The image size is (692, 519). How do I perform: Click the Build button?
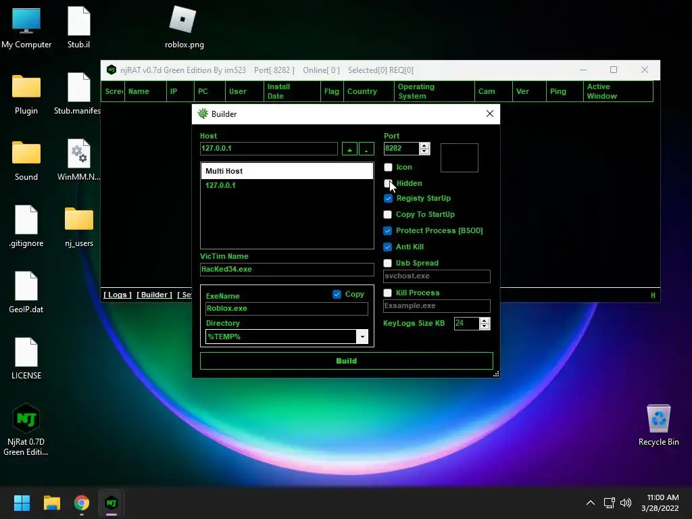click(x=347, y=361)
